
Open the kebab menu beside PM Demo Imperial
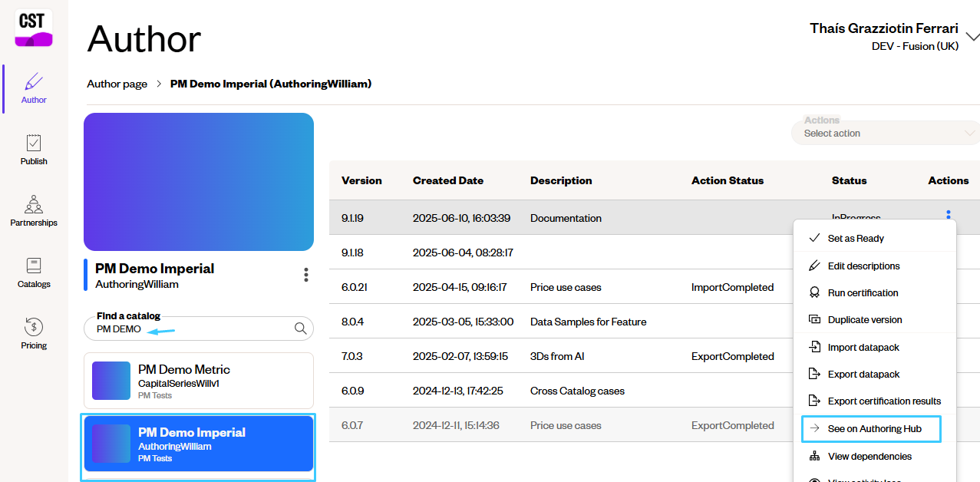(x=305, y=275)
